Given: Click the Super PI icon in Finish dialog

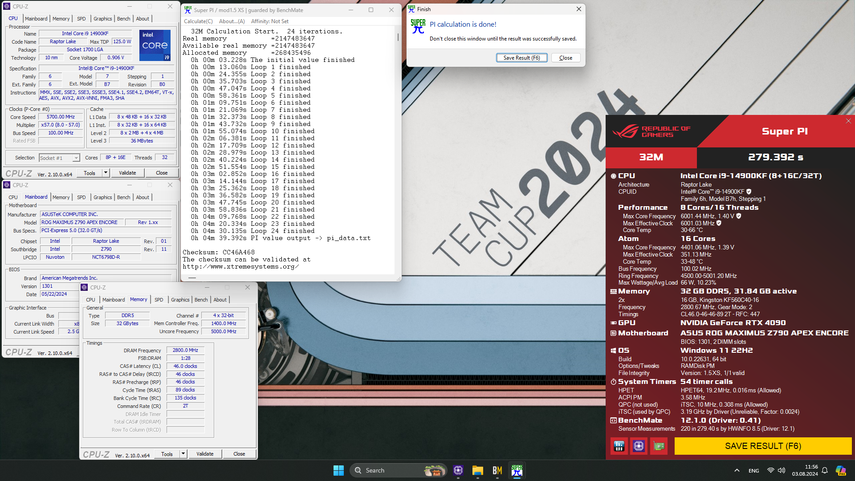Looking at the screenshot, I should [x=418, y=27].
